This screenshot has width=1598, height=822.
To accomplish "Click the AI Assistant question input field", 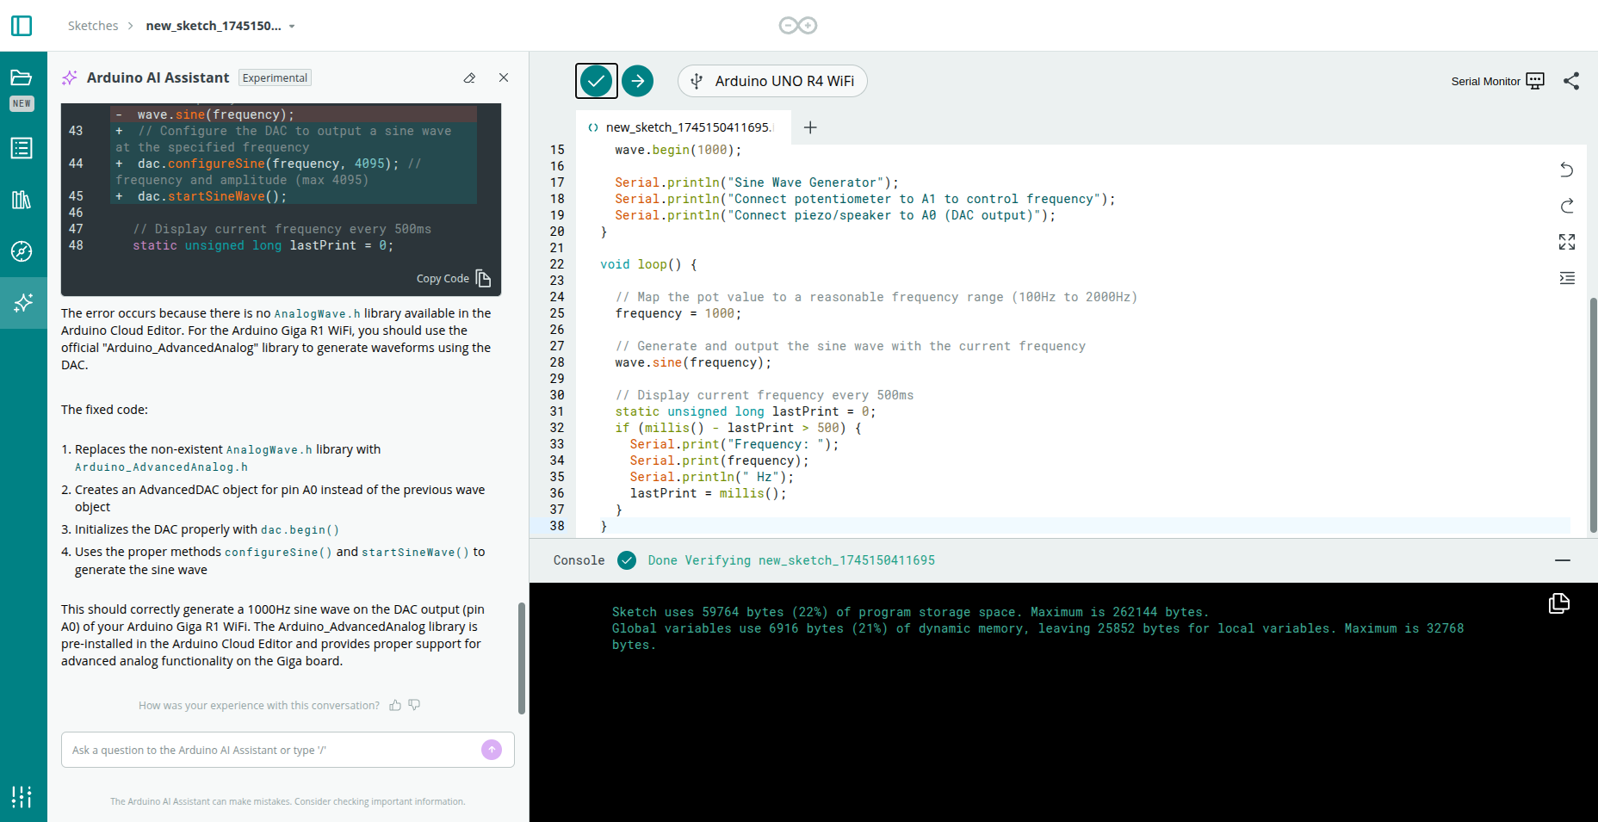I will point(271,750).
